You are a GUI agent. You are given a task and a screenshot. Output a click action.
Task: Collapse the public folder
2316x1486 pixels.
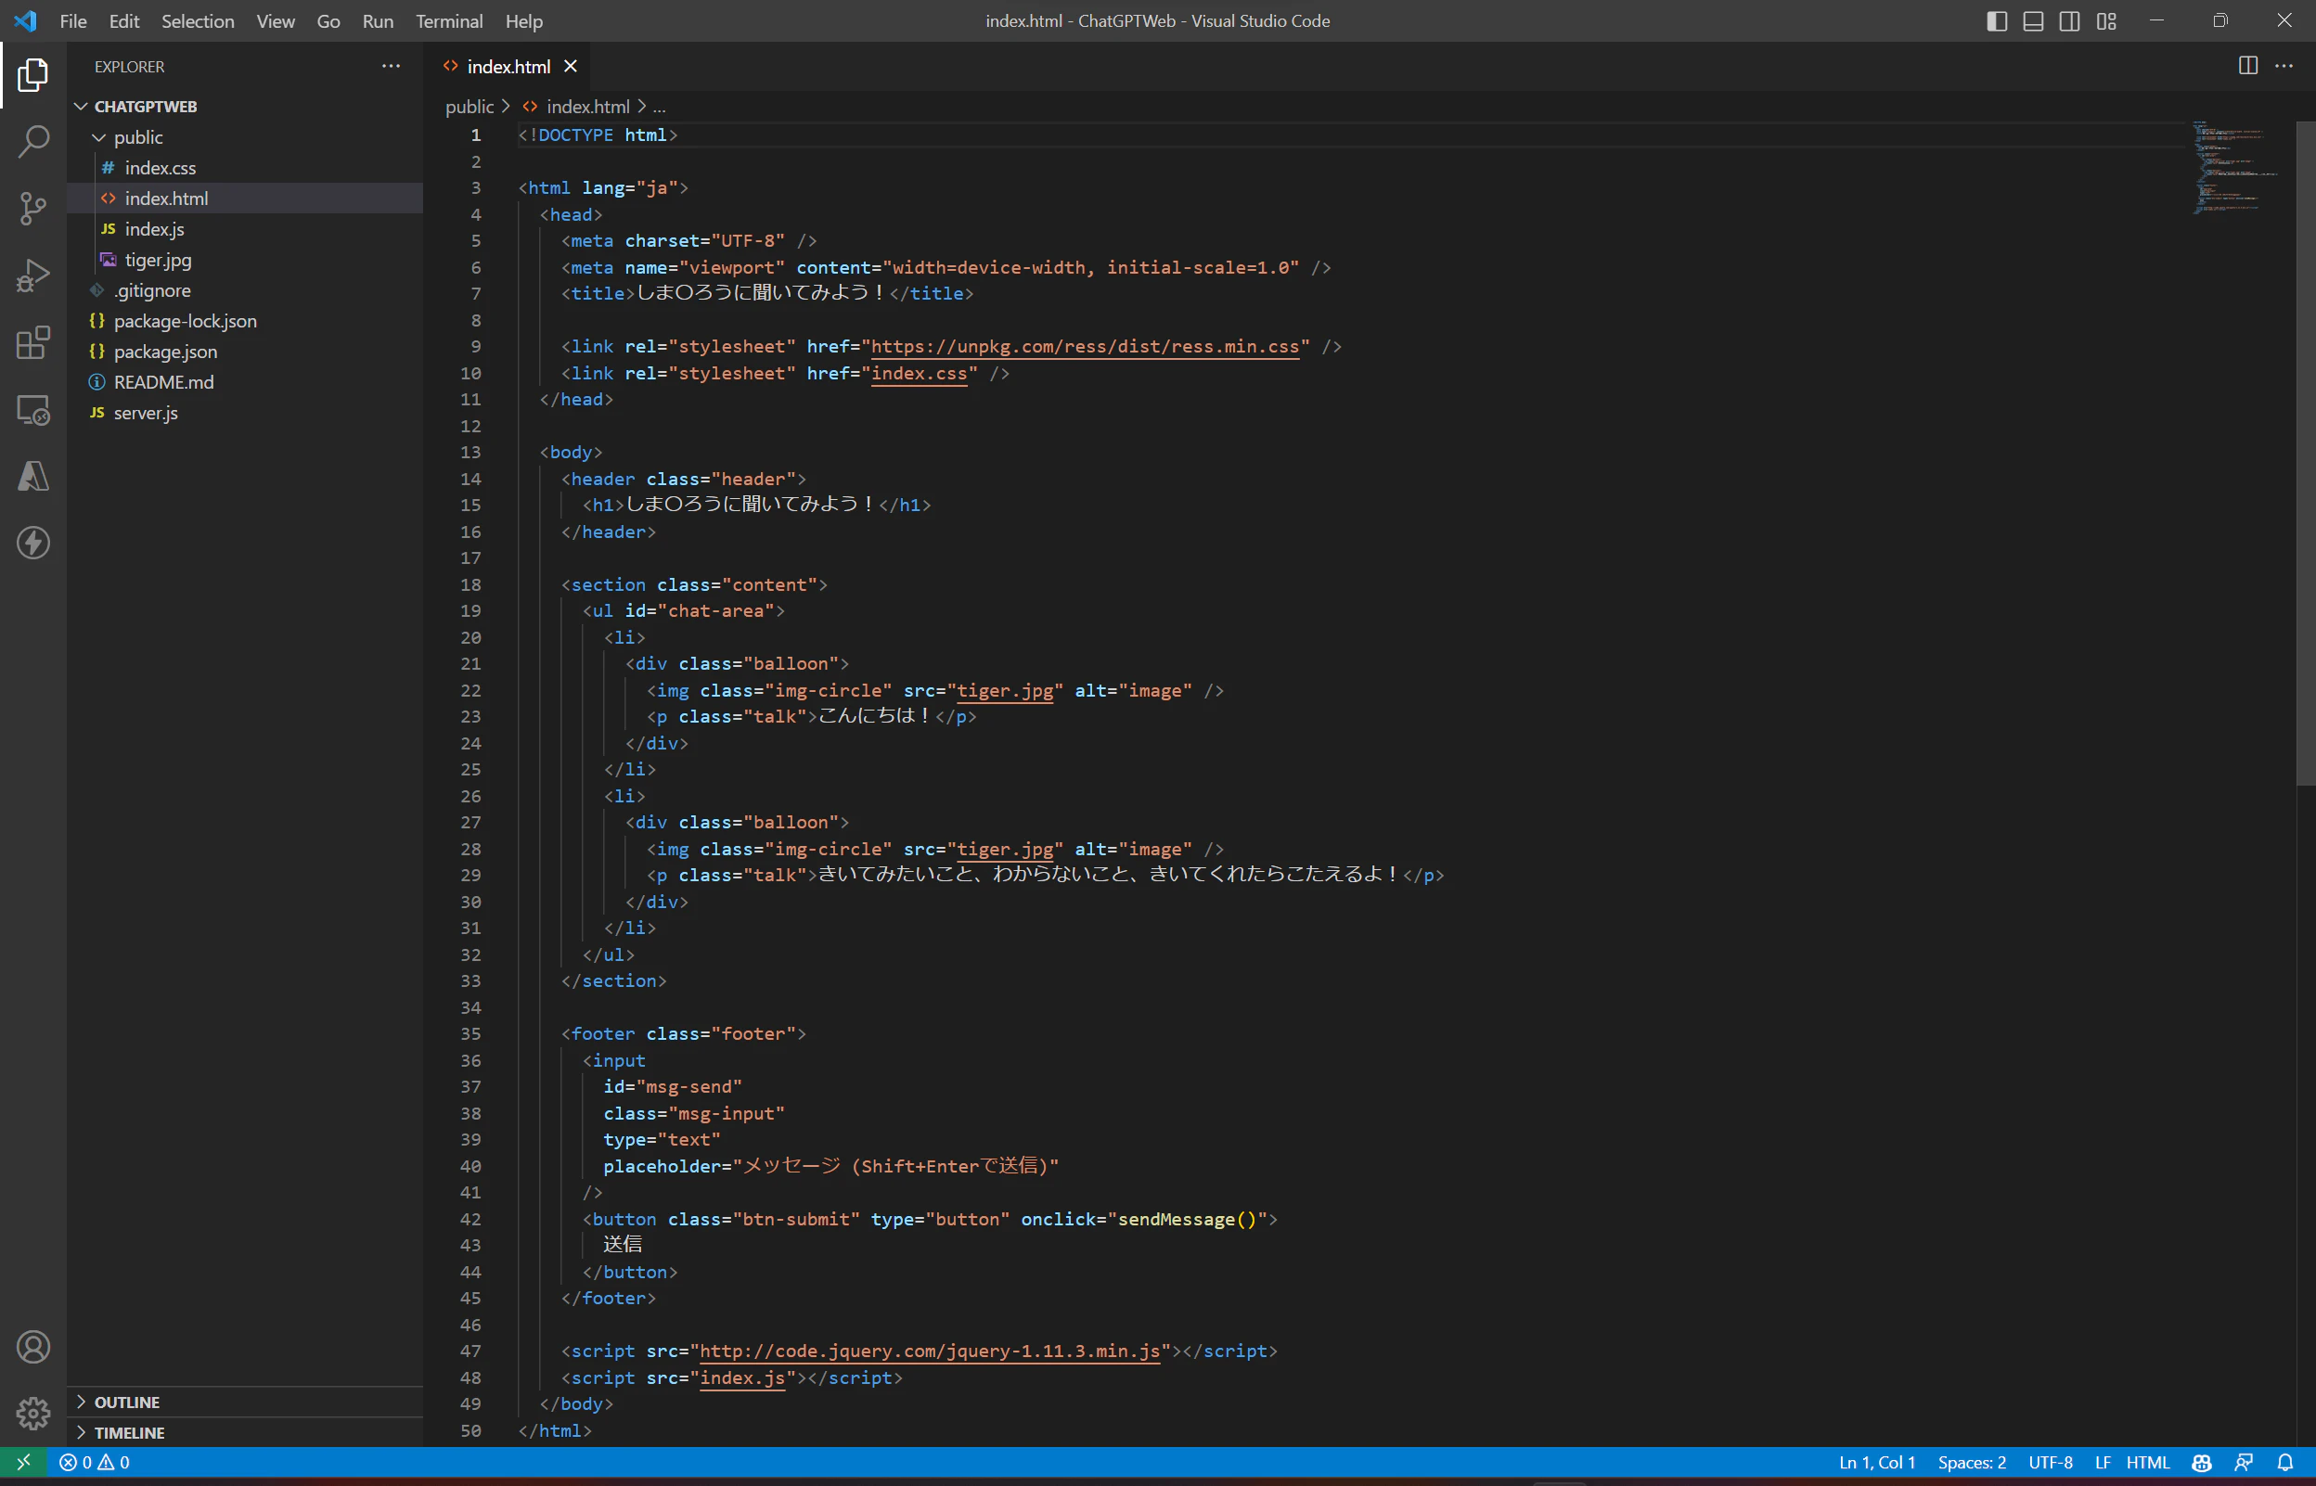tap(245, 137)
